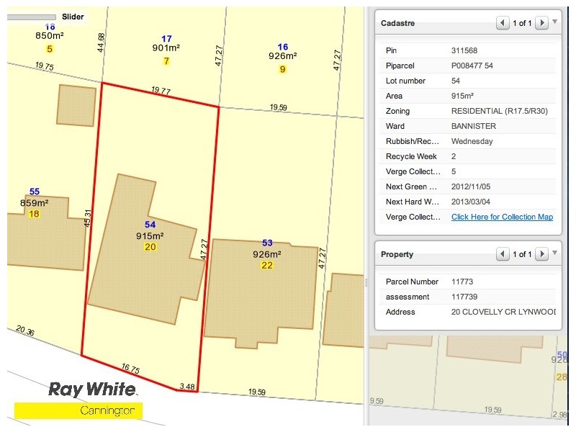Screen dimensions: 576x432
Task: Select house number 9 marker on lot 16
Action: tap(282, 69)
